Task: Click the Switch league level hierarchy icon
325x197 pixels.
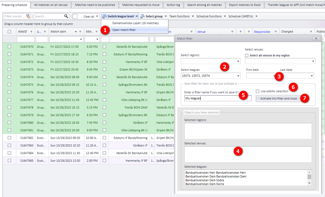Action: 104,16
